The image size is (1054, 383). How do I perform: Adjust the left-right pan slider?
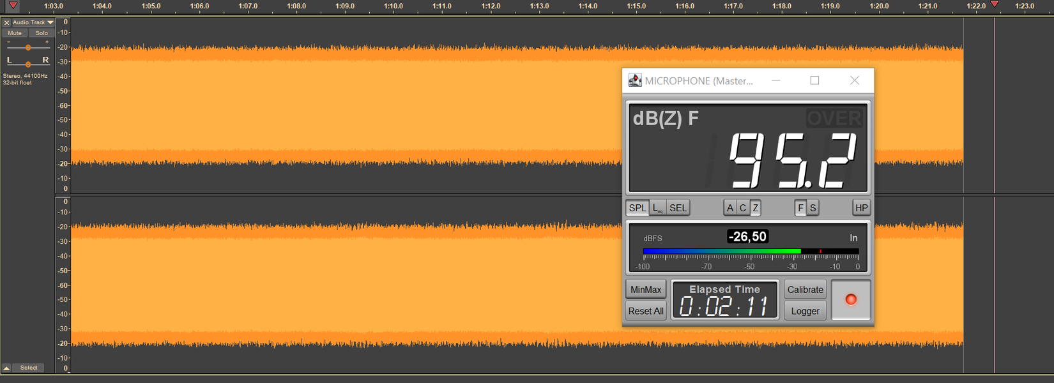pos(28,64)
